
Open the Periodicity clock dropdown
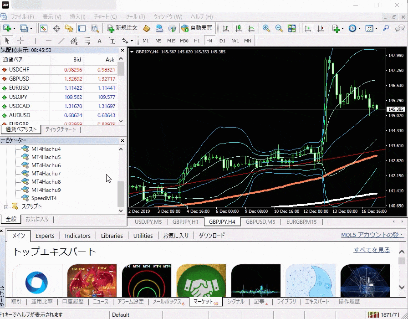pyautogui.click(x=354, y=28)
